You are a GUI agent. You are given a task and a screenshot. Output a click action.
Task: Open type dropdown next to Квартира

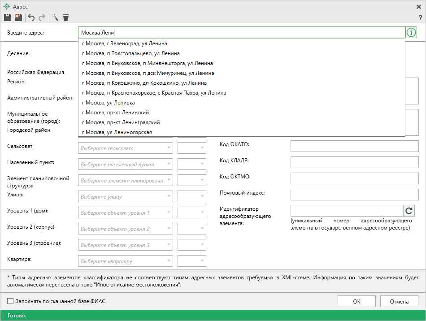[192, 261]
